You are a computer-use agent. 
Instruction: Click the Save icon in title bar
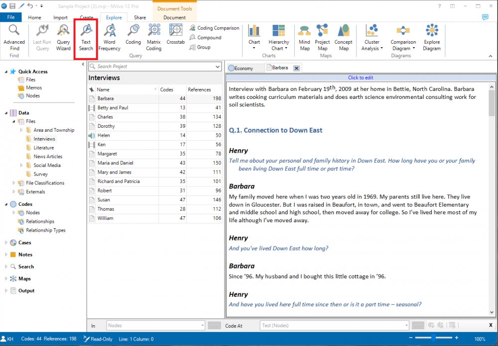pos(12,6)
